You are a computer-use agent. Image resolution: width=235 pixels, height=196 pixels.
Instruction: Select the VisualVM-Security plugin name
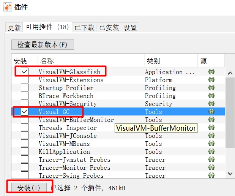coord(68,104)
